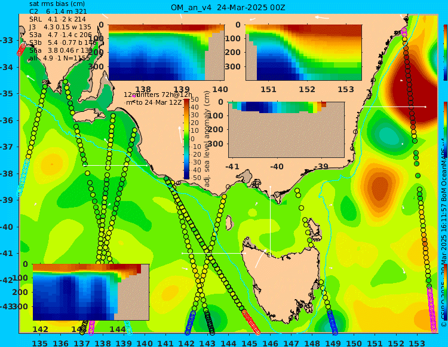
Task: Click the white transect line along 41S
Action: (x=214, y=253)
